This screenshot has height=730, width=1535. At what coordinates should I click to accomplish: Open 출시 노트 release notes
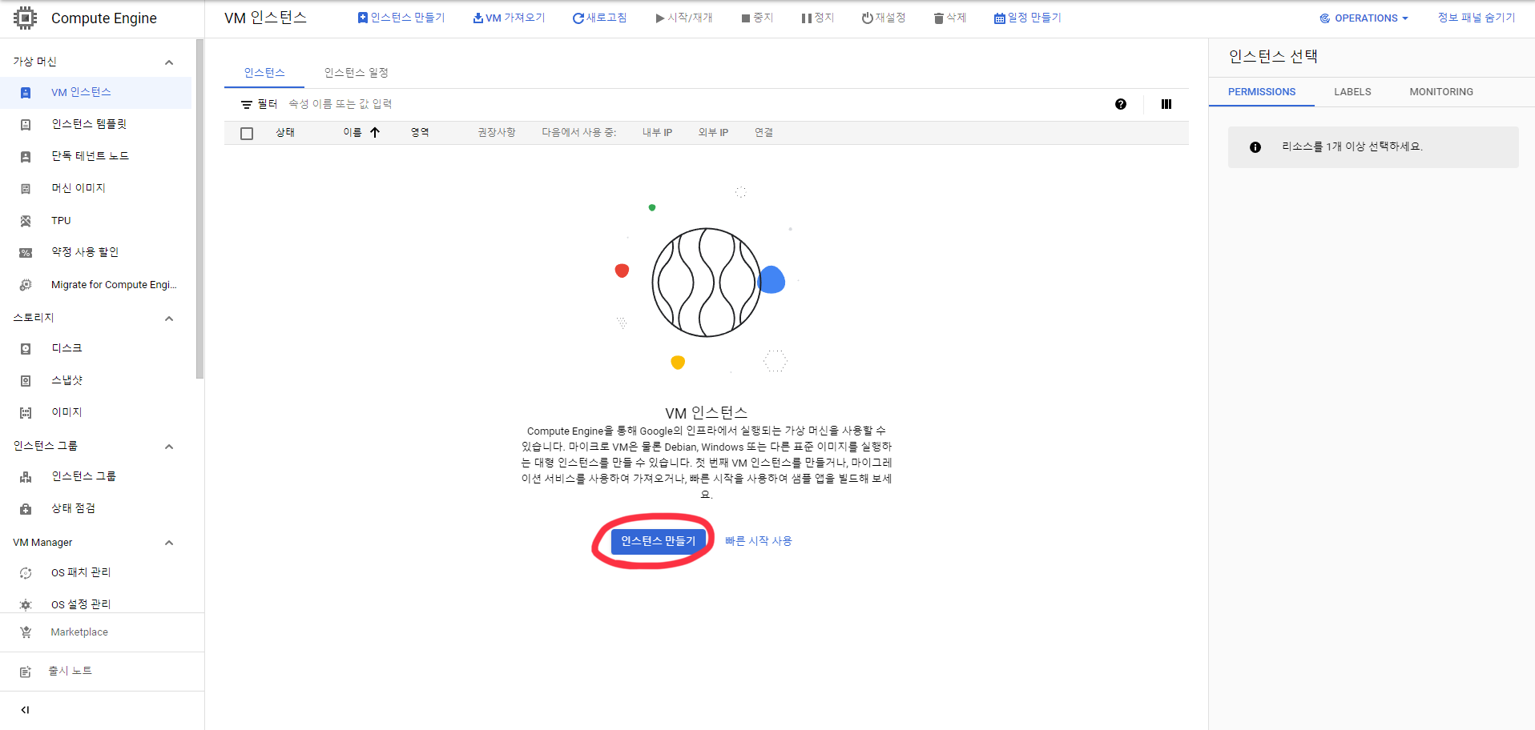click(71, 671)
